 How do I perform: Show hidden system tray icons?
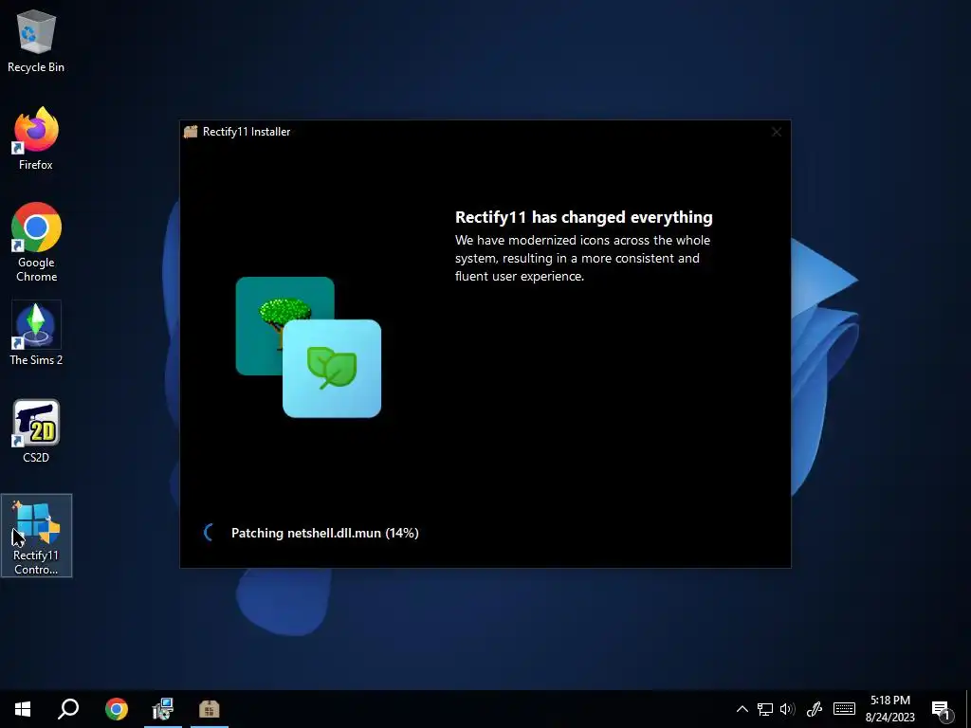tap(742, 709)
